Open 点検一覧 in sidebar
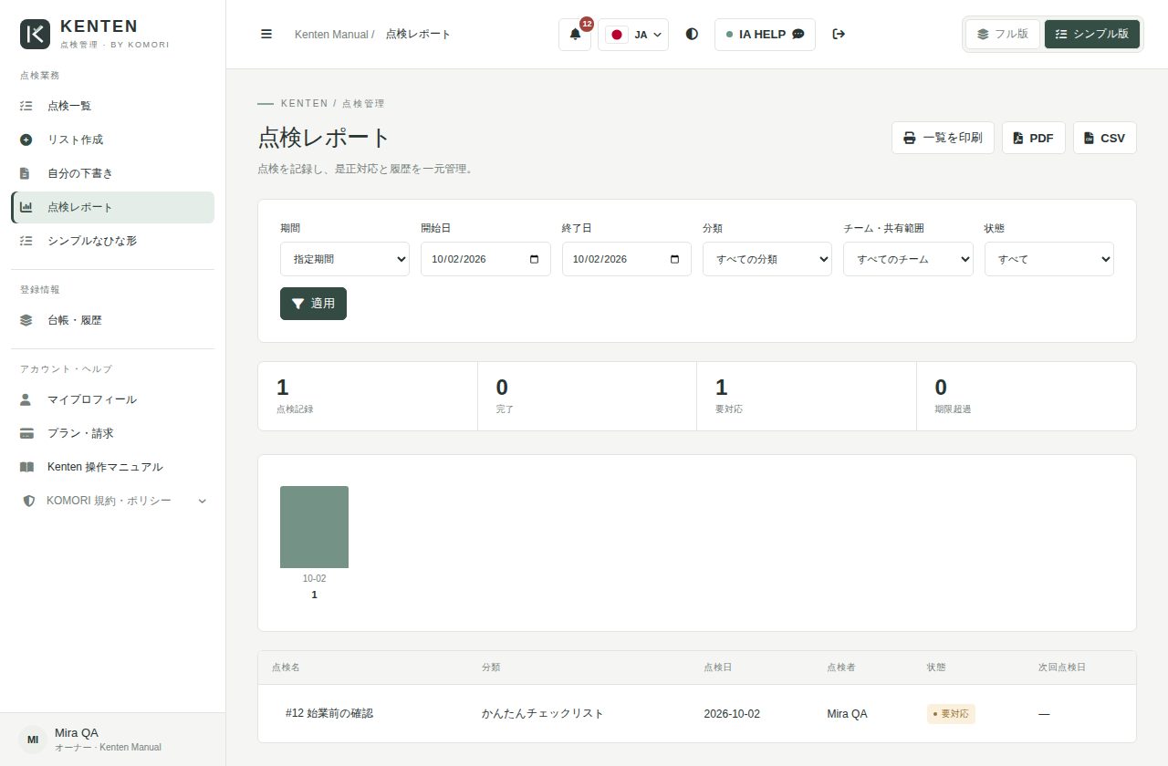Image resolution: width=1168 pixels, height=766 pixels. 113,106
